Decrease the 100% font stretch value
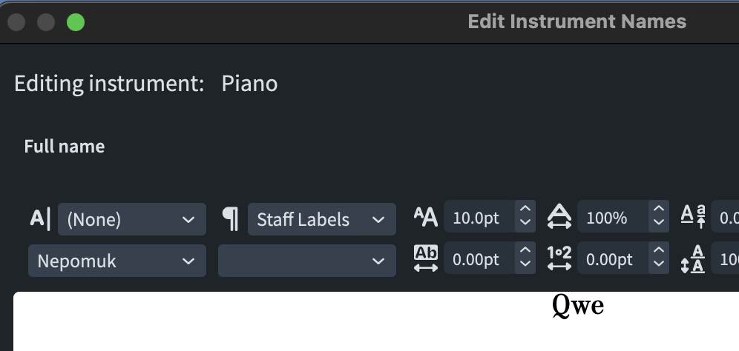Viewport: 739px width, 351px height. coord(658,225)
